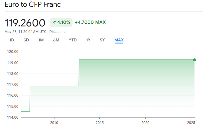The image size is (203, 126).
Task: Open the Disclaimer link
Action: point(58,31)
